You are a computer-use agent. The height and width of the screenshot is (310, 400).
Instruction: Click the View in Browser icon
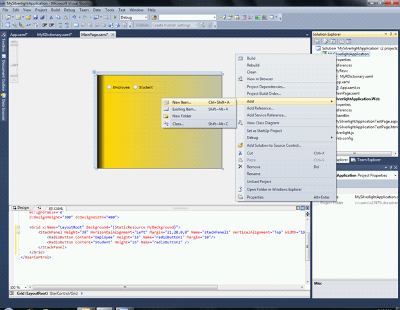click(240, 79)
